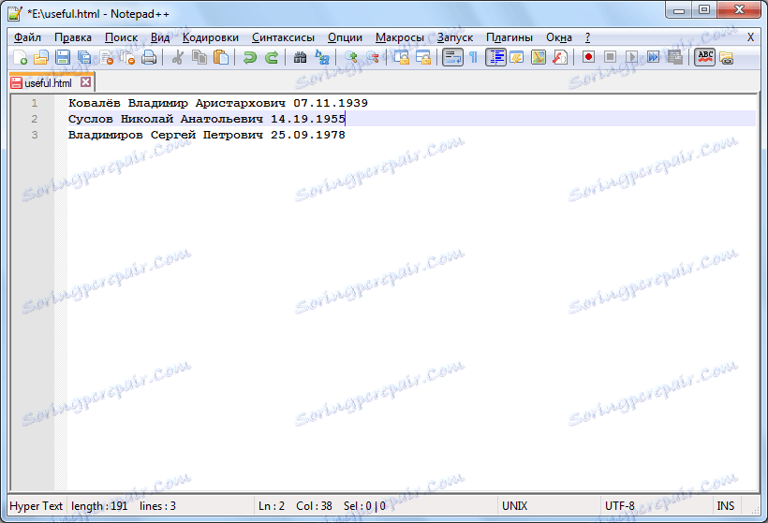Open a file using folder icon
This screenshot has width=768, height=523.
point(41,58)
